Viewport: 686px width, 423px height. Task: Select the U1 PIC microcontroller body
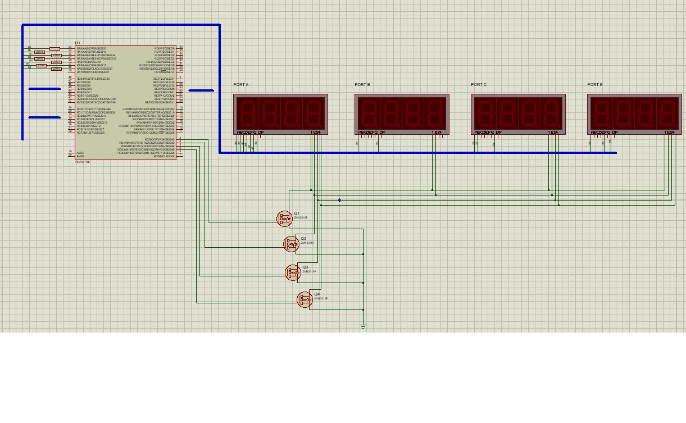point(126,101)
